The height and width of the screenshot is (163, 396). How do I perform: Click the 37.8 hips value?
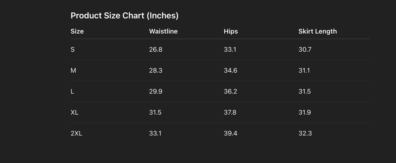point(230,112)
